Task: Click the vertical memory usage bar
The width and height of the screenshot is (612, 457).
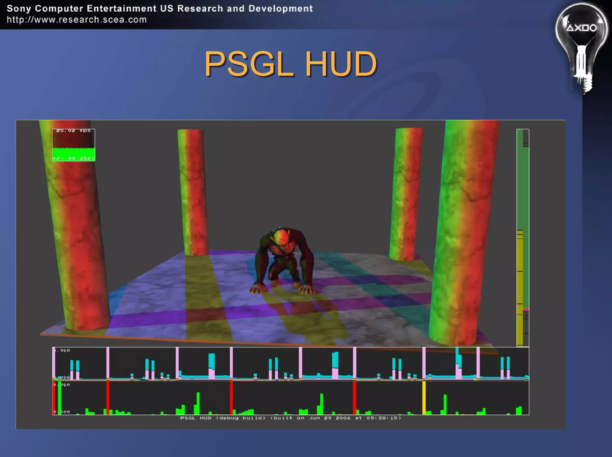Action: 523,238
